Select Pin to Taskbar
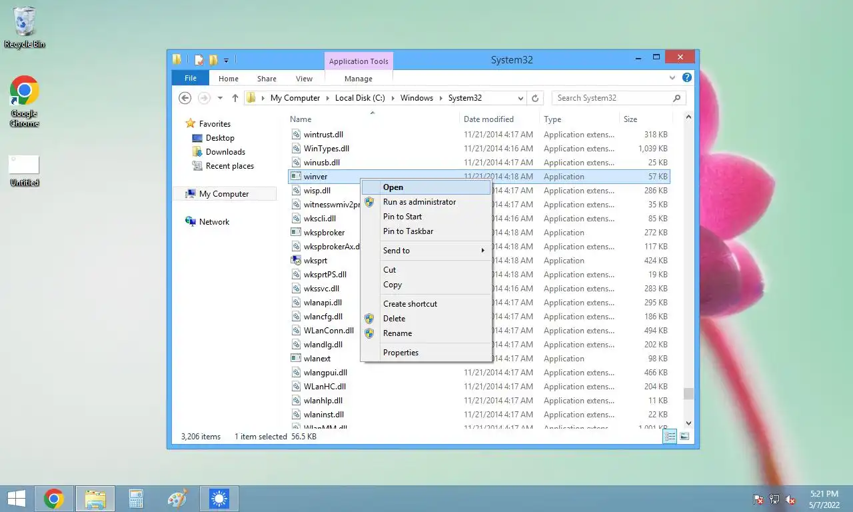Image resolution: width=853 pixels, height=512 pixels. coord(426,231)
